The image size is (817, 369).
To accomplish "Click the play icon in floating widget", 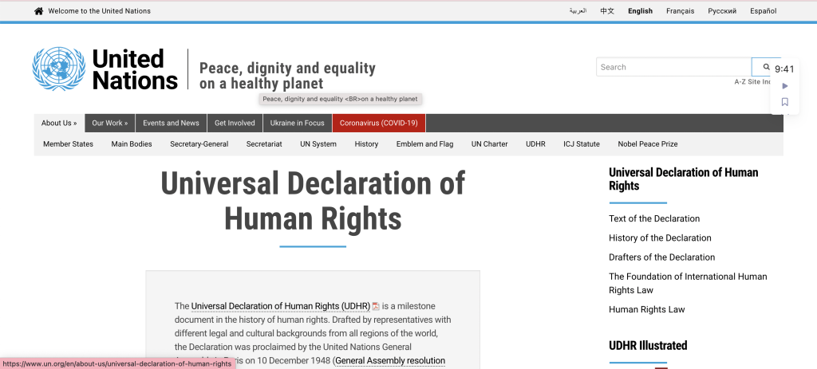I will (785, 86).
